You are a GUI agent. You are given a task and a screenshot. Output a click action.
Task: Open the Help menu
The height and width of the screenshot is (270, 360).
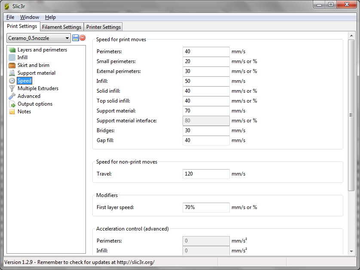tap(50, 17)
